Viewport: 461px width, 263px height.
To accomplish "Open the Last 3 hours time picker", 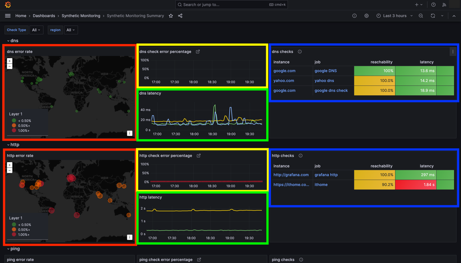I will 395,16.
